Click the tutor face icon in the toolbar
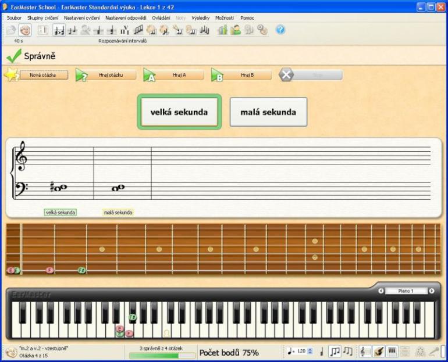This screenshot has width=448, height=362. coord(25,30)
